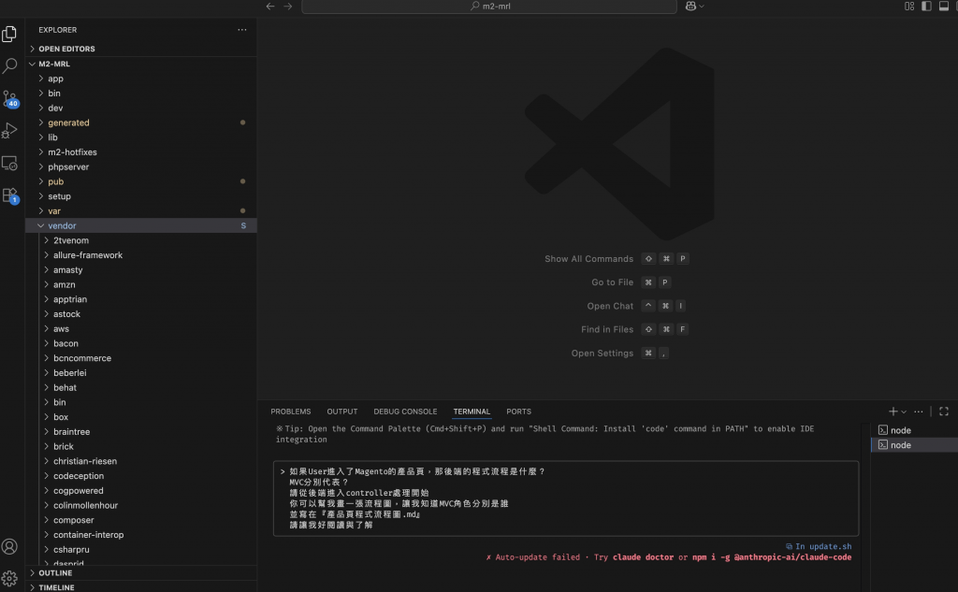The width and height of the screenshot is (958, 592).
Task: Switch to the TERMINAL tab
Action: (x=472, y=412)
